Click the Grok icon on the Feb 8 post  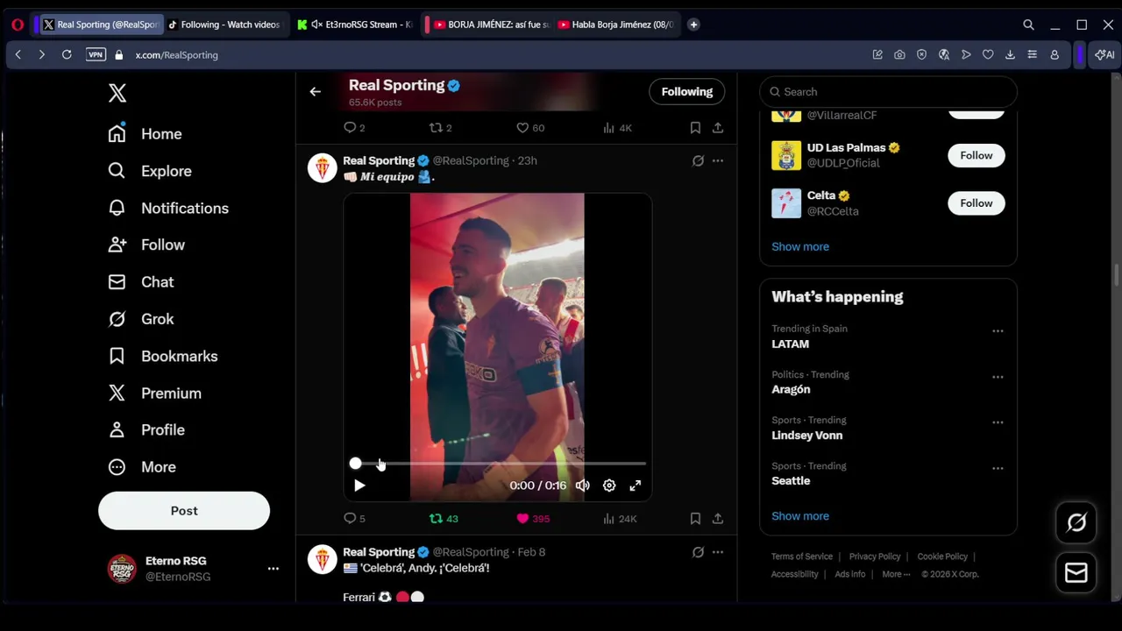click(x=698, y=552)
